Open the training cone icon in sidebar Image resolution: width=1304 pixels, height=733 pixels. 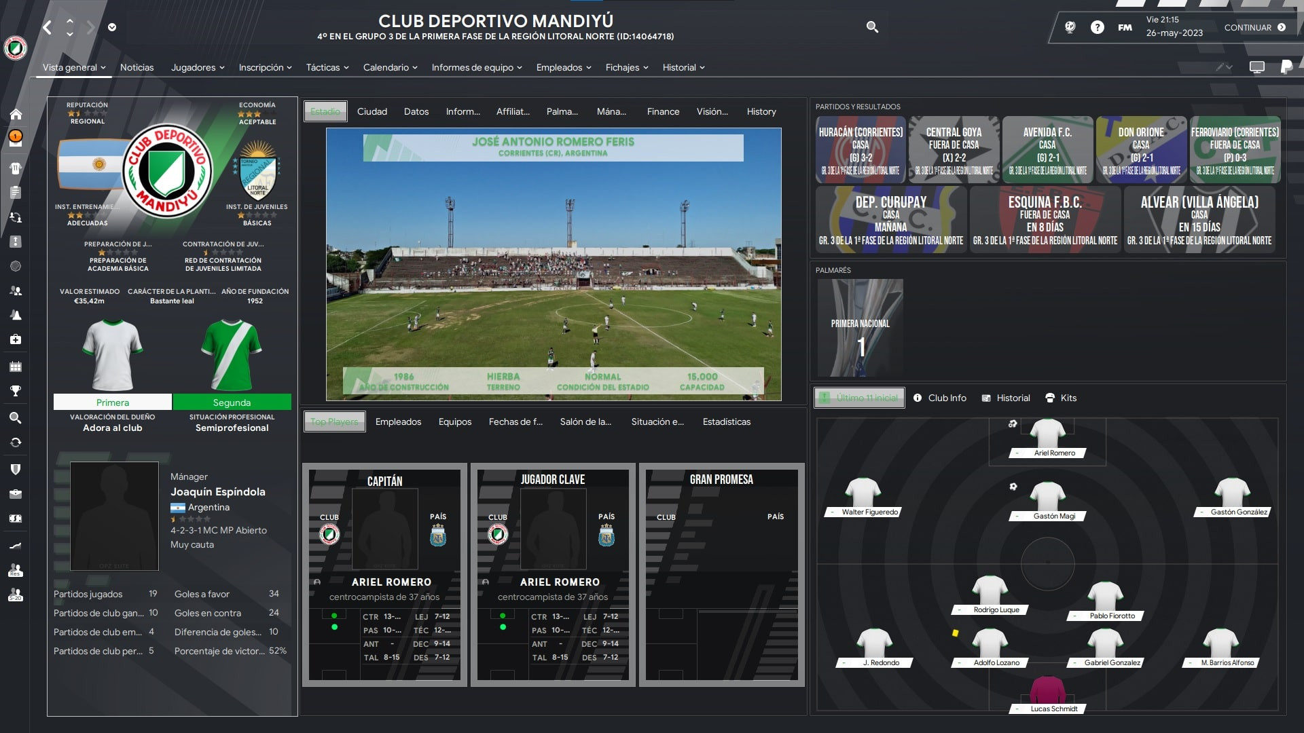(x=16, y=315)
